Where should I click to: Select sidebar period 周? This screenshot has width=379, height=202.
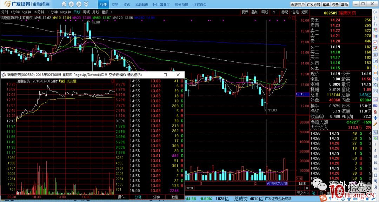(375, 181)
